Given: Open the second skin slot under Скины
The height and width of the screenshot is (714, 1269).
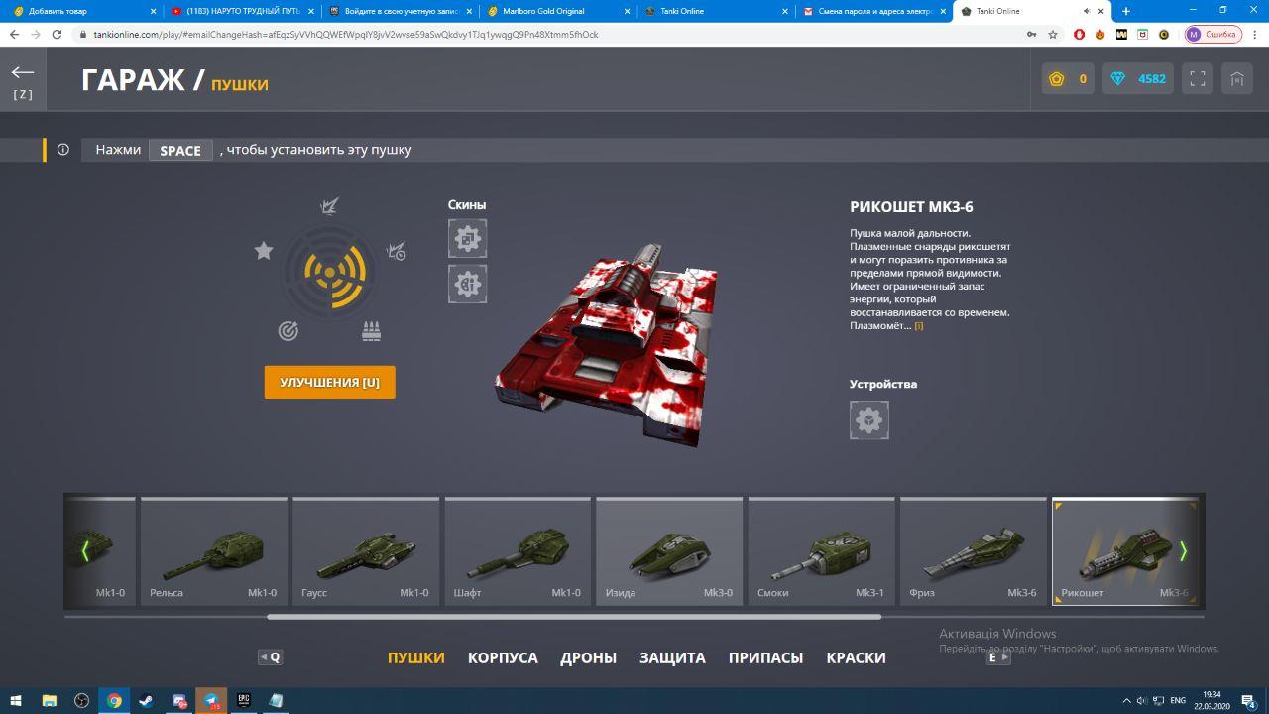Looking at the screenshot, I should tap(467, 284).
